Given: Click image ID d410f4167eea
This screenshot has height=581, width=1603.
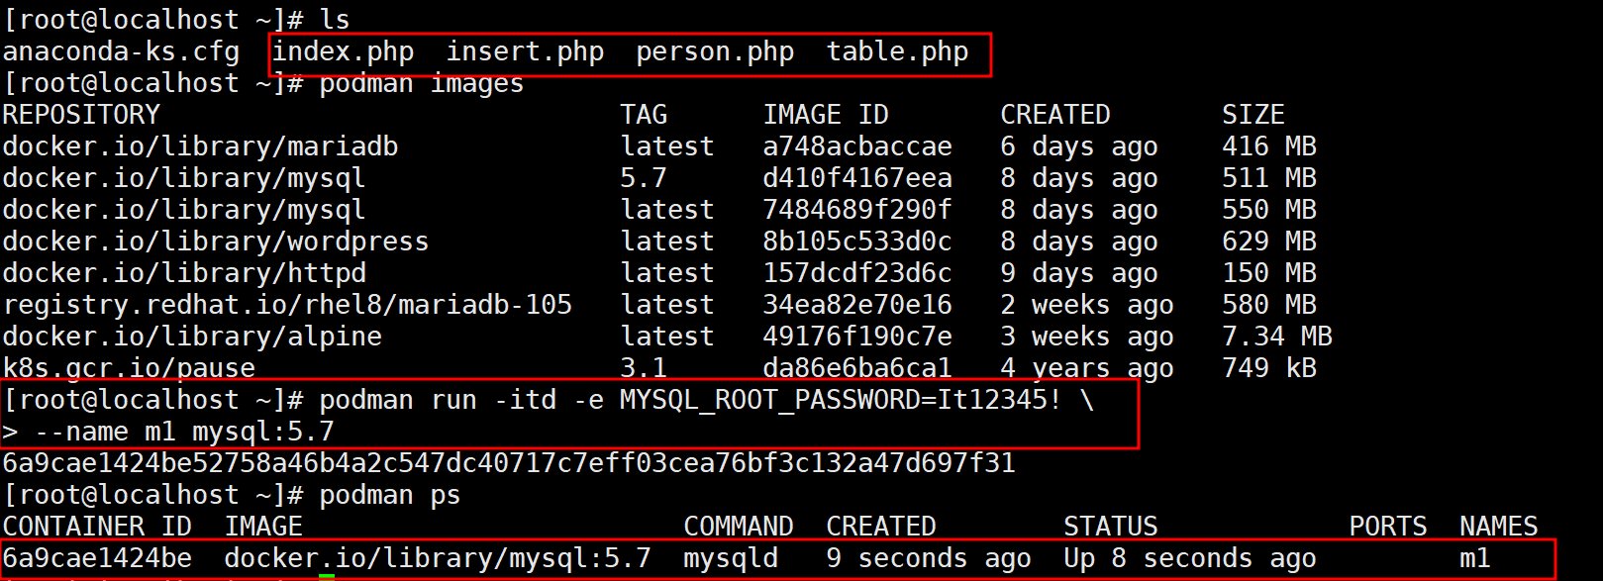Looking at the screenshot, I should [857, 178].
